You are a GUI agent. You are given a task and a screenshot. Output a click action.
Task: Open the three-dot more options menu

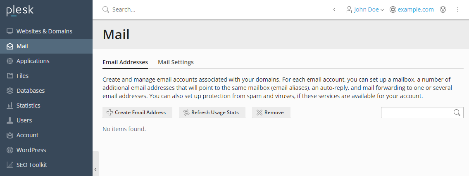pyautogui.click(x=457, y=9)
